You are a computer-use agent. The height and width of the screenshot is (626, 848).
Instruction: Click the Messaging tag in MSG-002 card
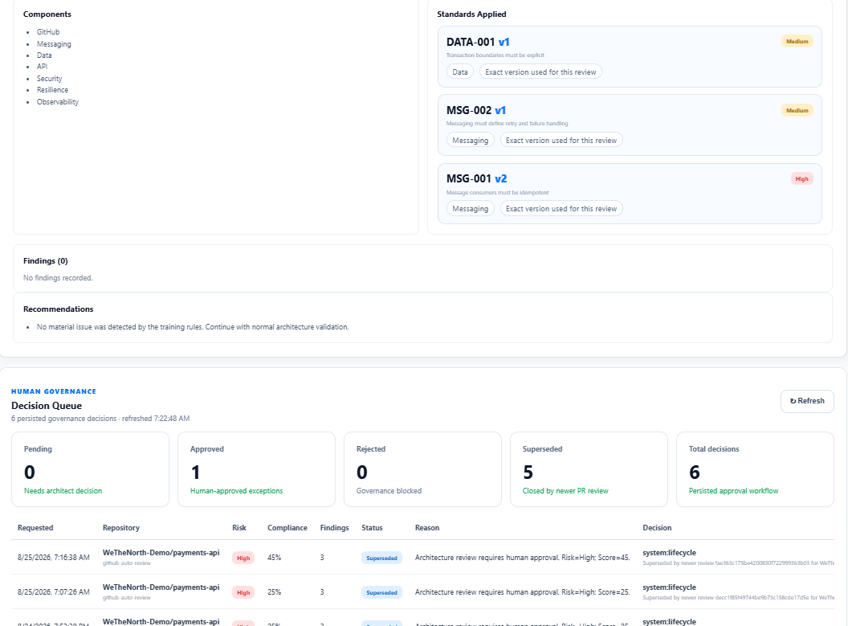(x=470, y=140)
